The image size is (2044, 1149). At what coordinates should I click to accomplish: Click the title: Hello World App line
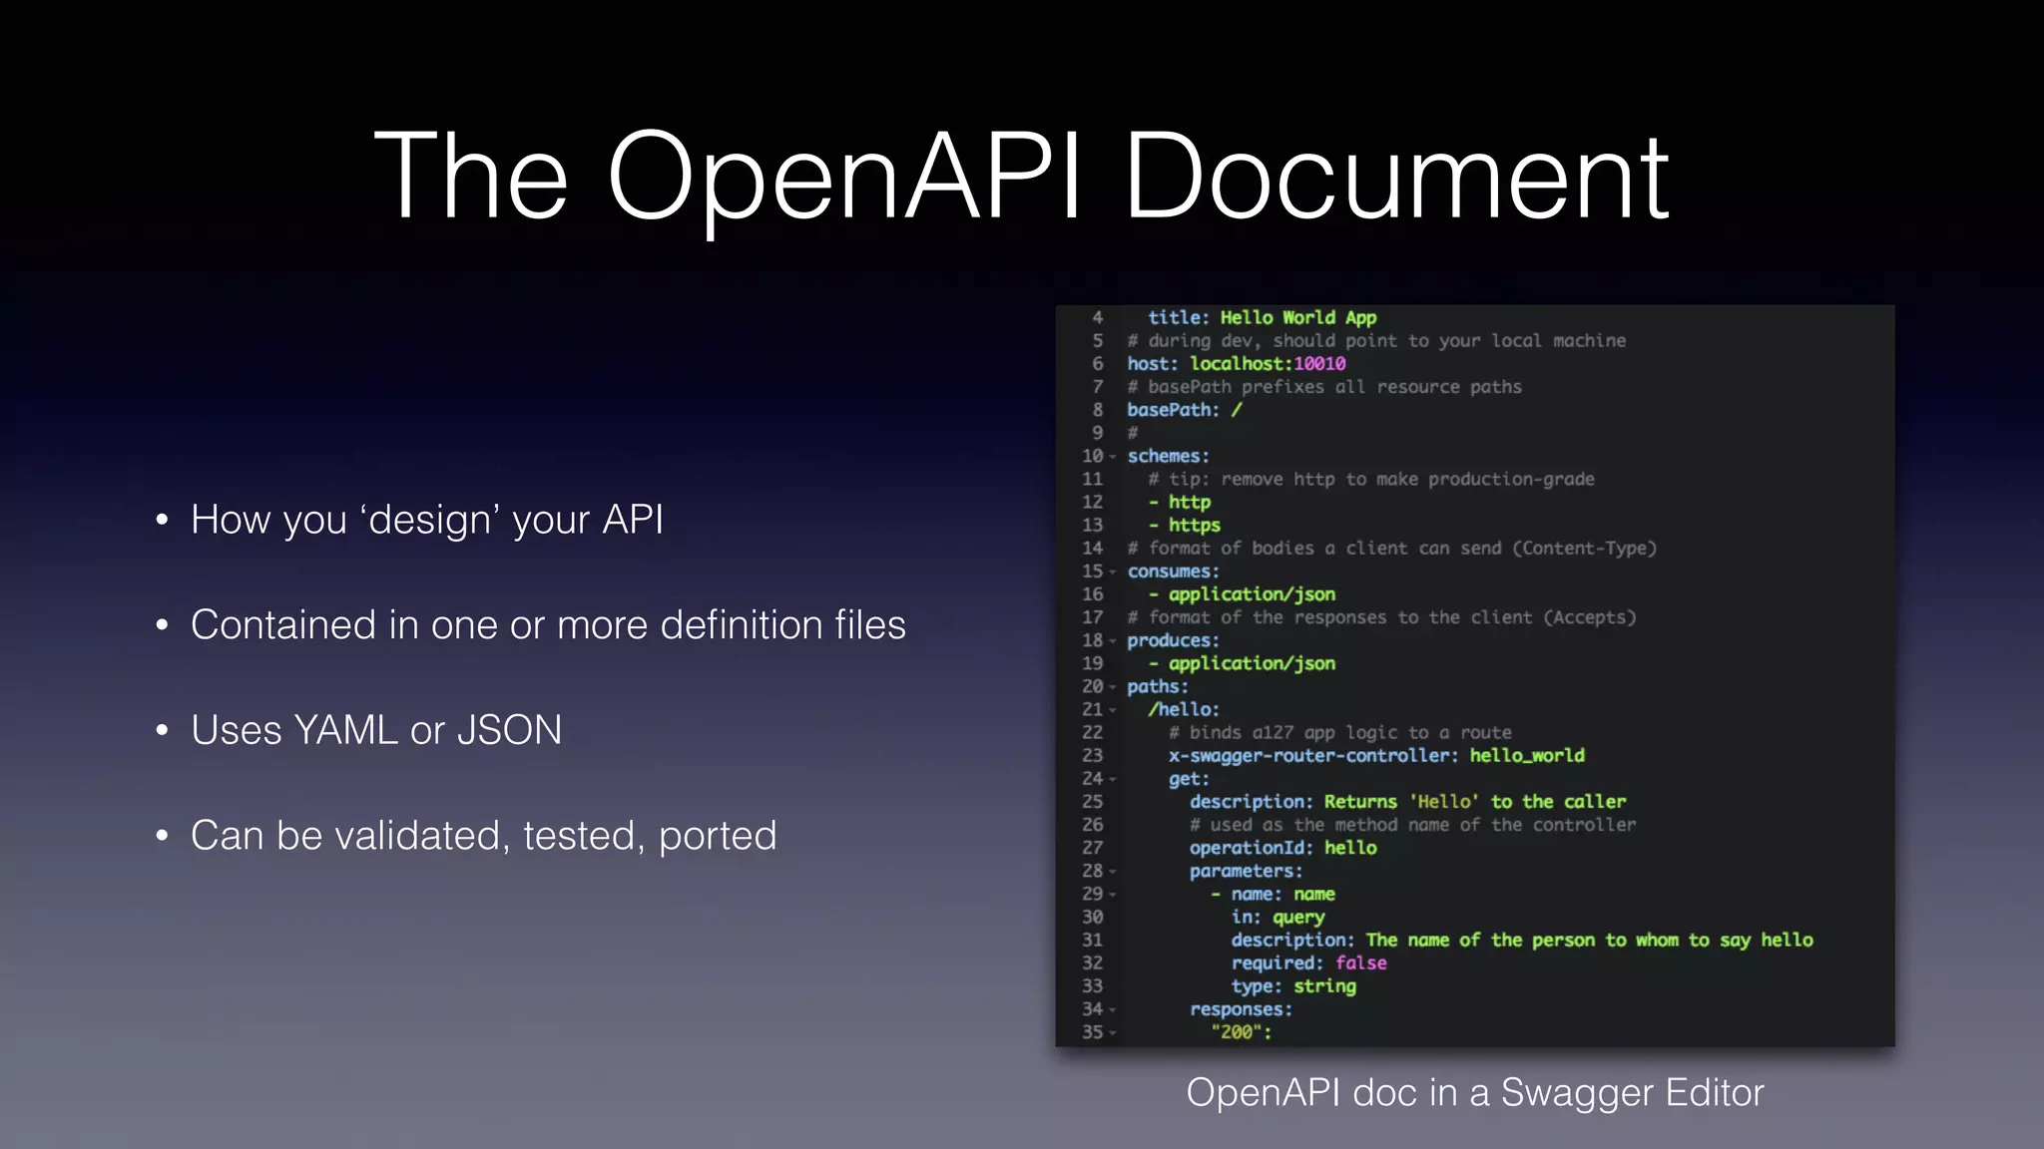click(x=1262, y=318)
